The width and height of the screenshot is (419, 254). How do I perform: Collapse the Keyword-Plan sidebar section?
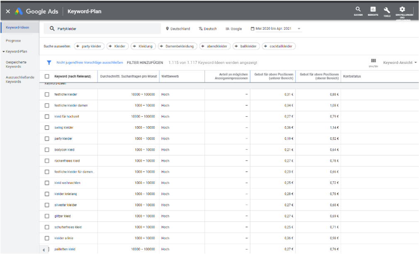pyautogui.click(x=4, y=51)
